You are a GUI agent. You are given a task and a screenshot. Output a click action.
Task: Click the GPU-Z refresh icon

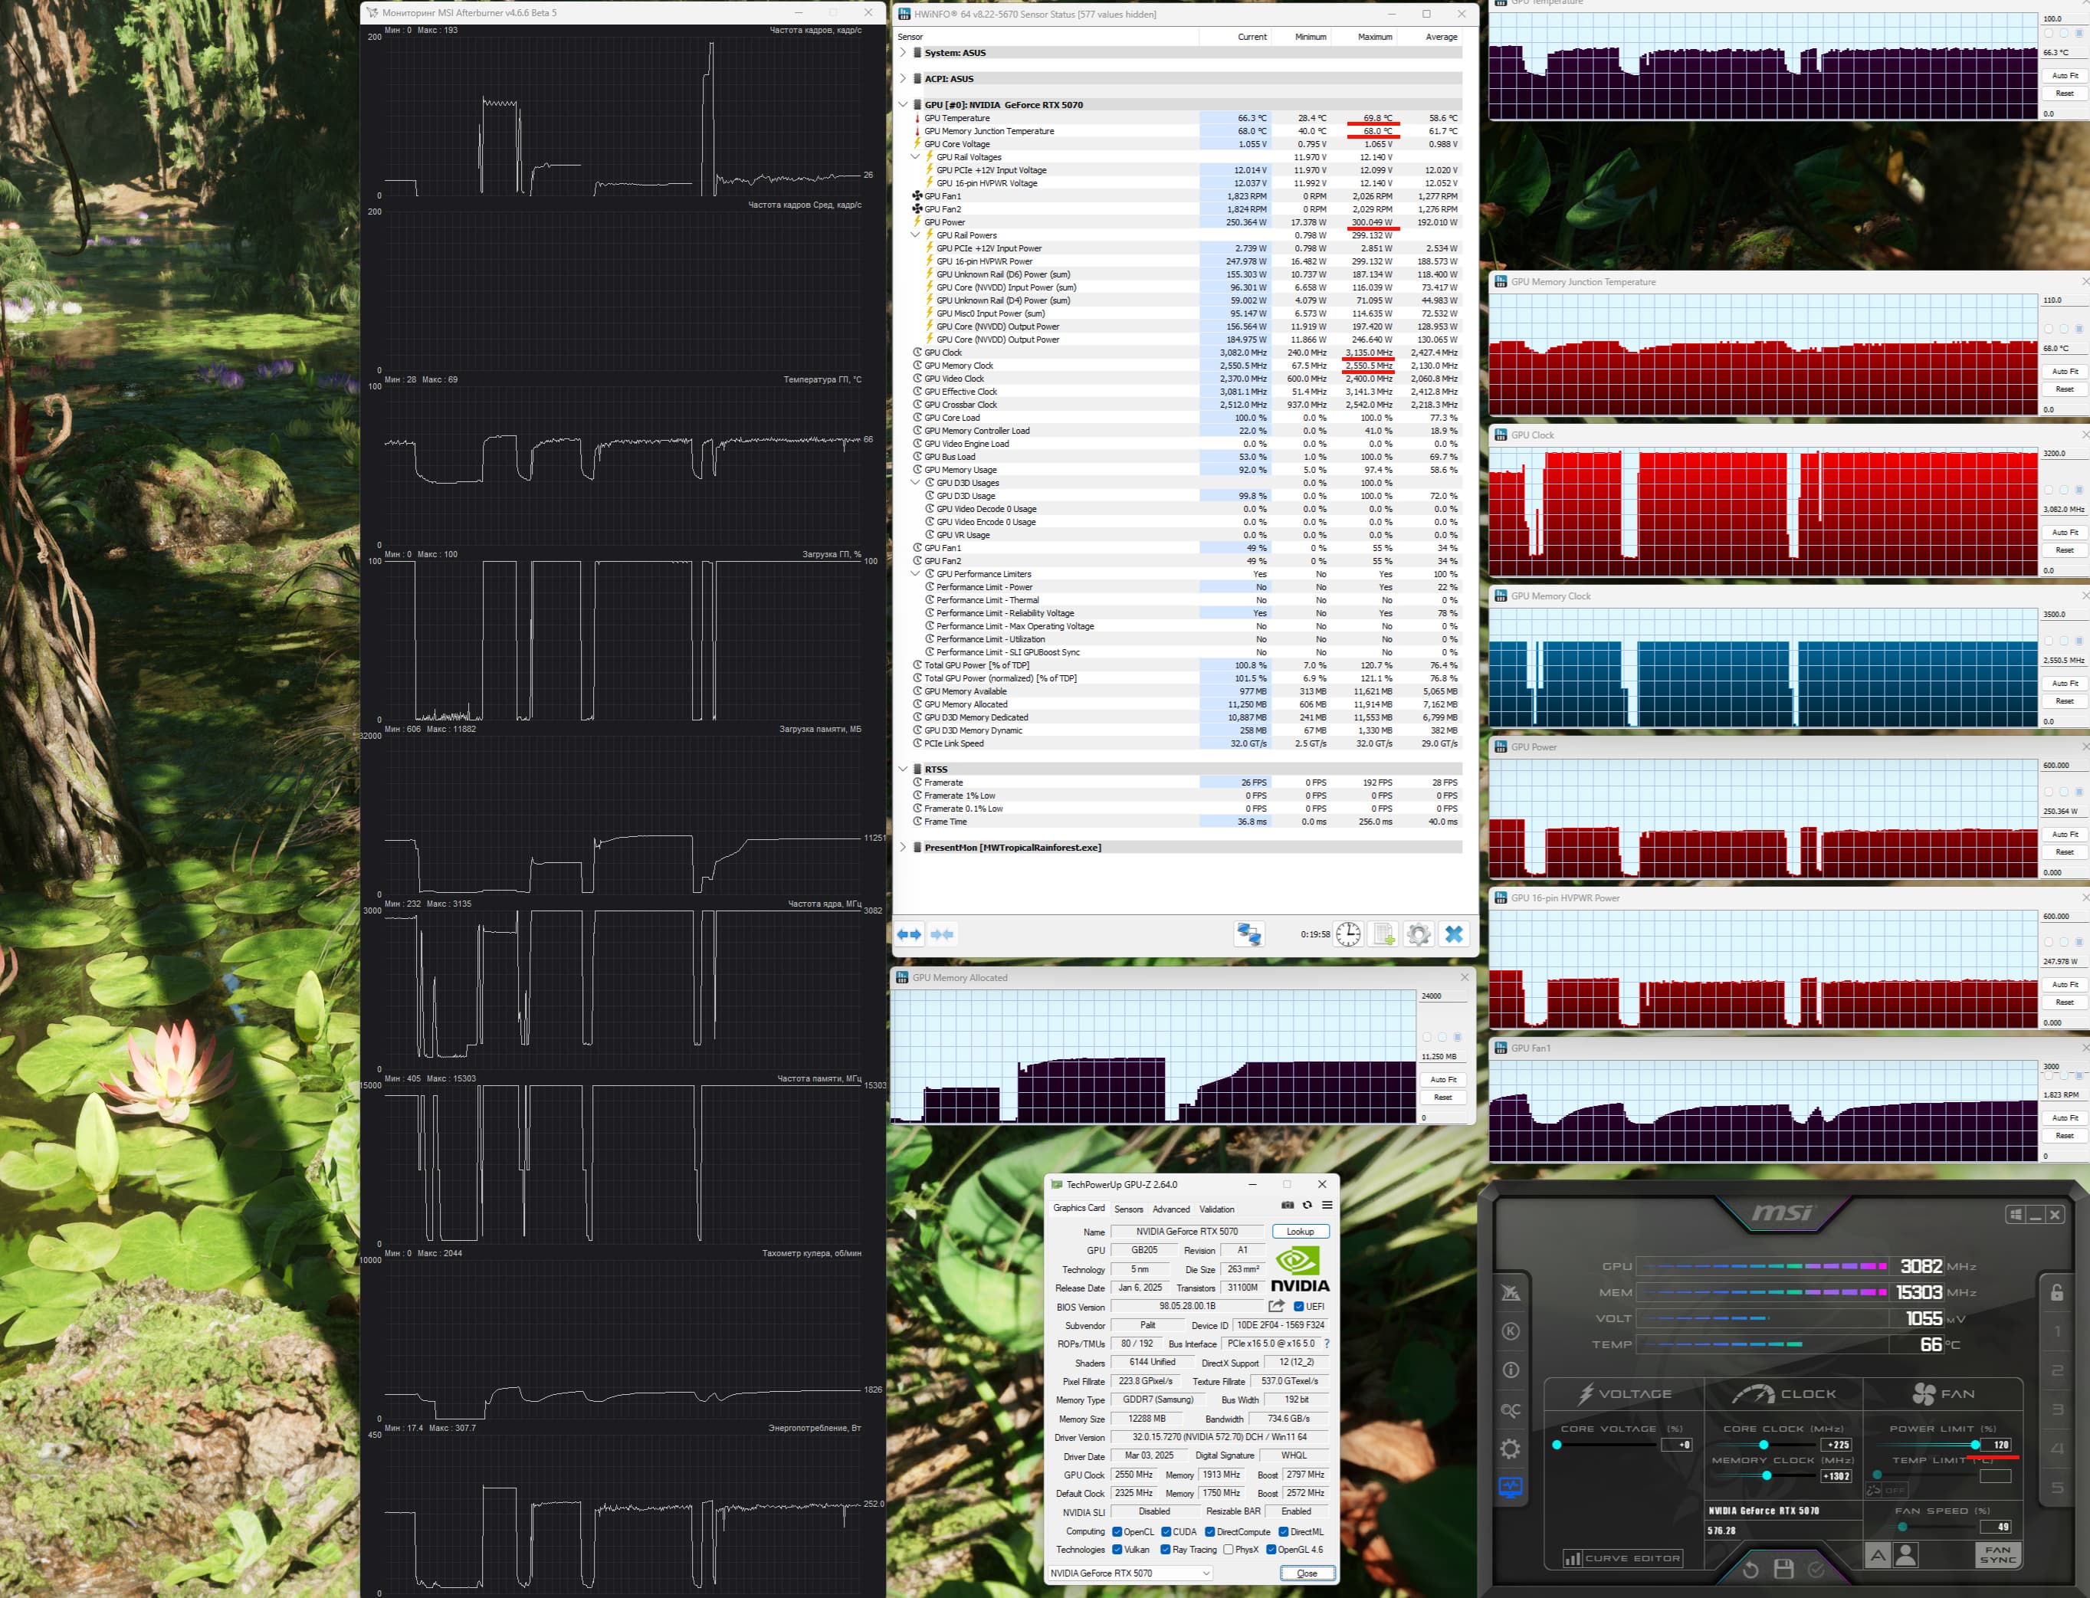coord(1307,1204)
